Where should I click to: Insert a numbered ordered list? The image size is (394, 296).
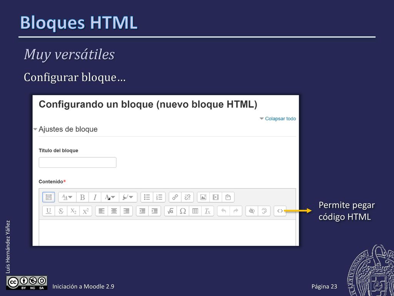159,197
